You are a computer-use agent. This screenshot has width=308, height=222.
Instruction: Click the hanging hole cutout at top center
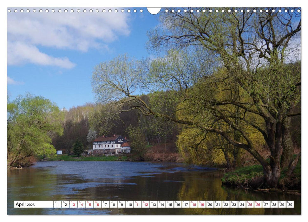[x=154, y=10]
